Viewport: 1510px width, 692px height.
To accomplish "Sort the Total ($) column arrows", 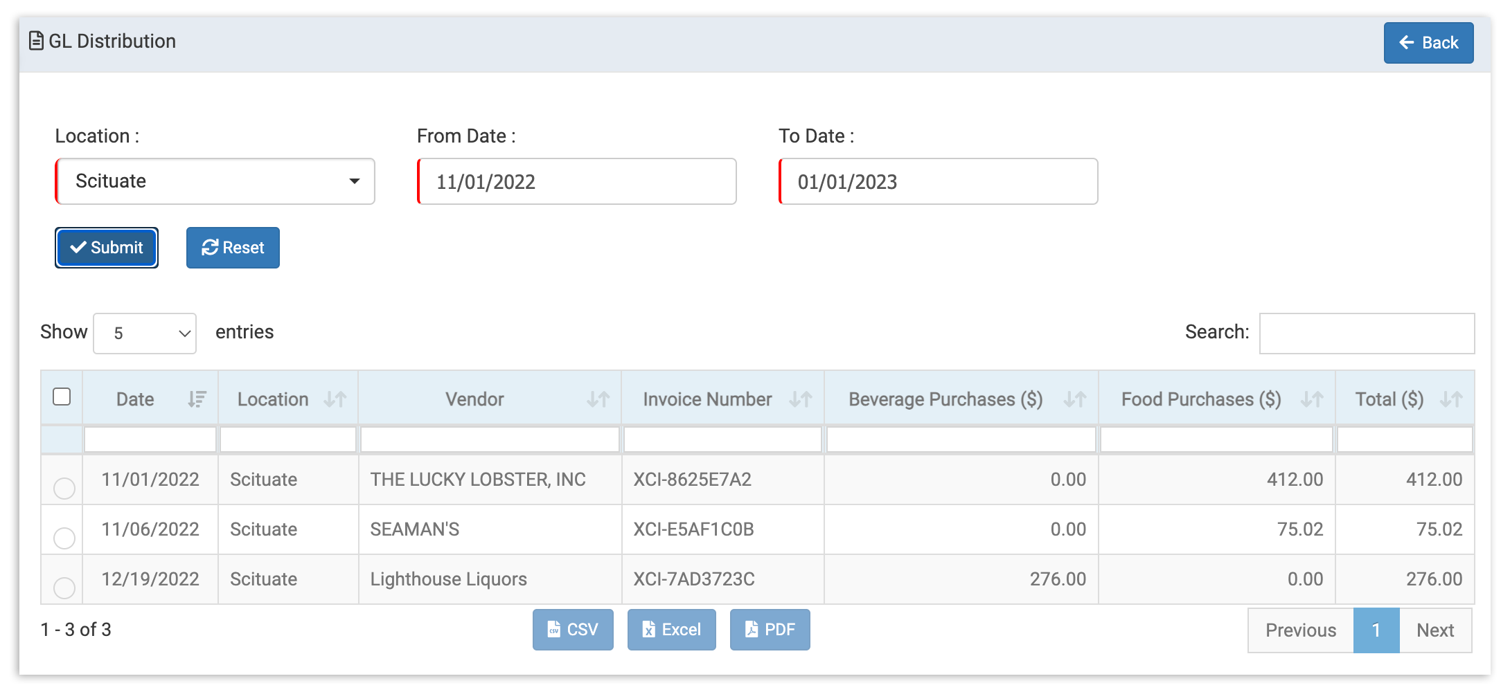I will [1451, 399].
